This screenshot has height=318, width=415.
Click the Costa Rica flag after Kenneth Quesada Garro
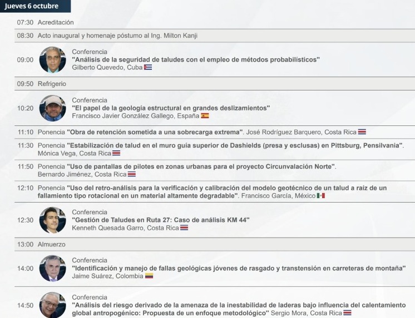184,228
